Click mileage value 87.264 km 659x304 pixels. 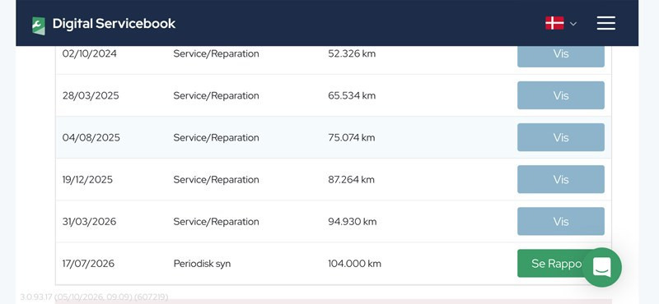coord(351,179)
